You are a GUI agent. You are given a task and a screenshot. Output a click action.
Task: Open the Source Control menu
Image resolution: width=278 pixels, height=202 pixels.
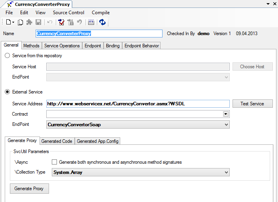[68, 13]
